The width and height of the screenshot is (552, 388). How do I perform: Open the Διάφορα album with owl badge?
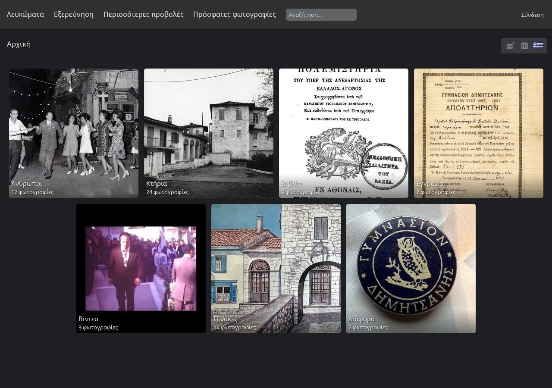[411, 269]
